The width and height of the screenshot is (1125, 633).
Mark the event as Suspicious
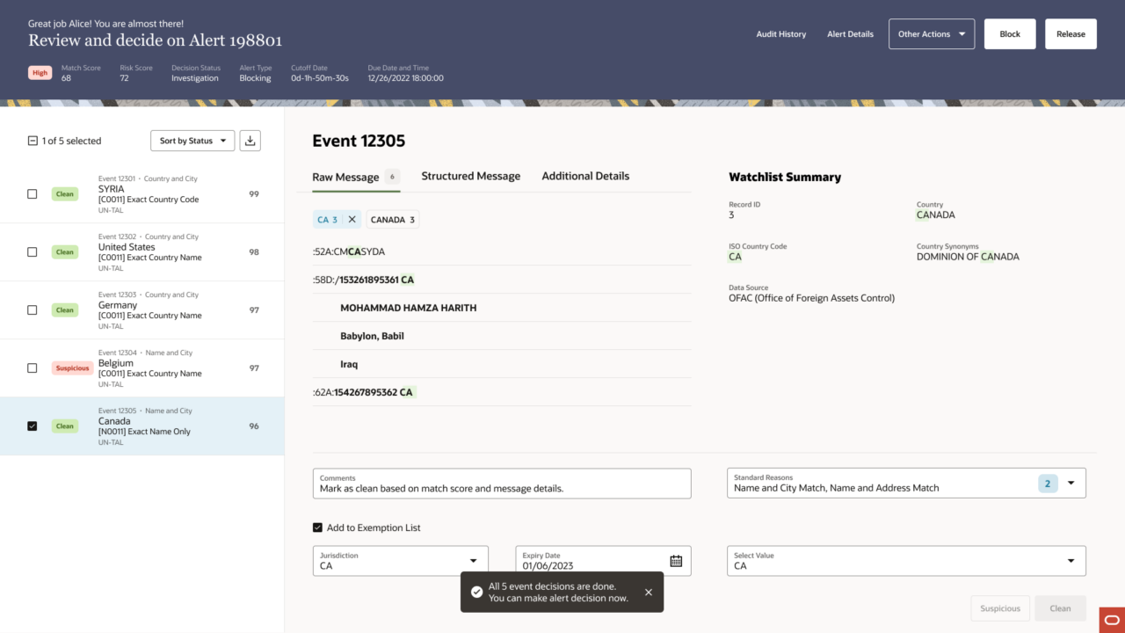click(1000, 608)
